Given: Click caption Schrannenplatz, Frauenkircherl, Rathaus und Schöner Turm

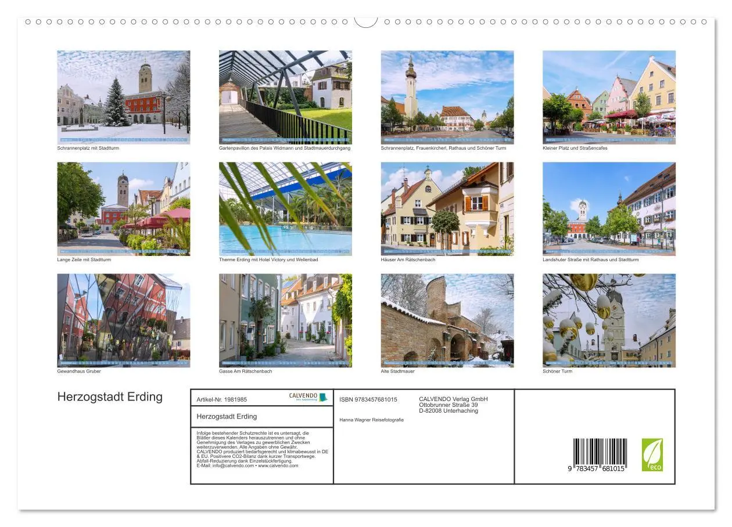Looking at the screenshot, I should pyautogui.click(x=443, y=148).
